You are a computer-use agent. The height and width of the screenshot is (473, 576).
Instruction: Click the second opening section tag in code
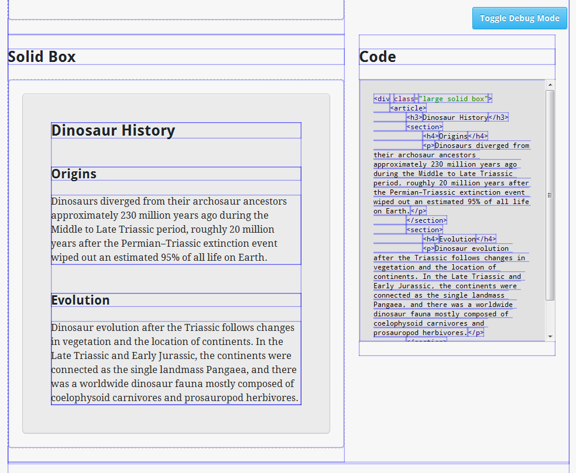(x=424, y=230)
